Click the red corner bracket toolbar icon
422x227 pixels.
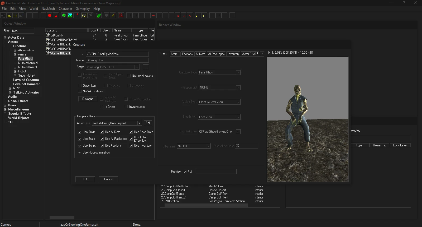click(x=184, y=16)
